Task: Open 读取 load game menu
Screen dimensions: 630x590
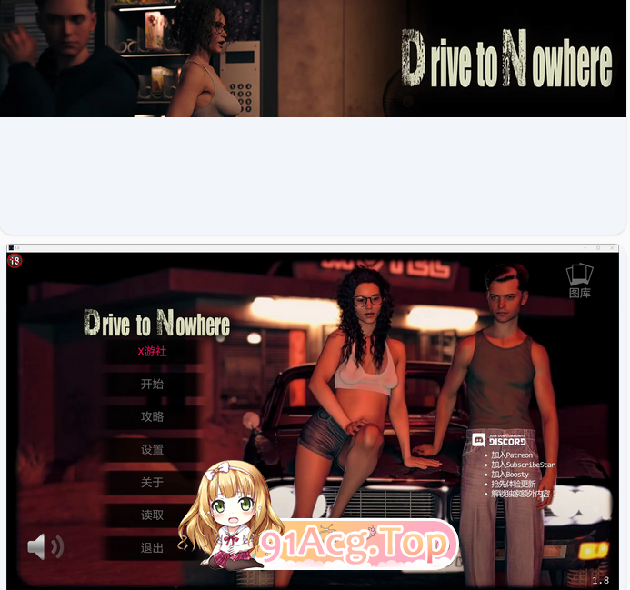Action: pyautogui.click(x=153, y=515)
